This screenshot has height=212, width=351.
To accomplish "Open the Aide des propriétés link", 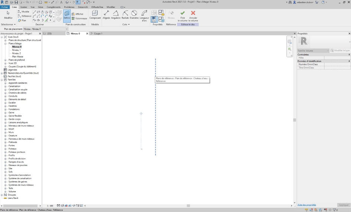I will (307, 205).
